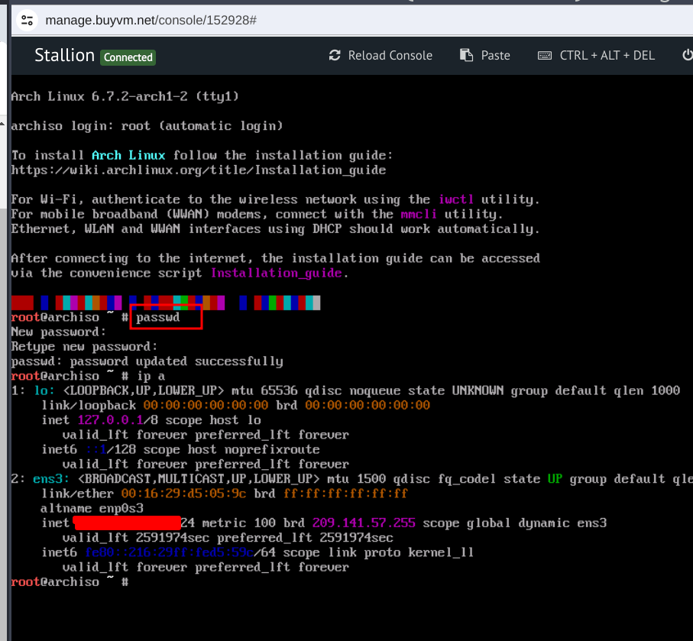Click the last empty root@archiso prompt line
The height and width of the screenshot is (641, 693).
point(69,582)
